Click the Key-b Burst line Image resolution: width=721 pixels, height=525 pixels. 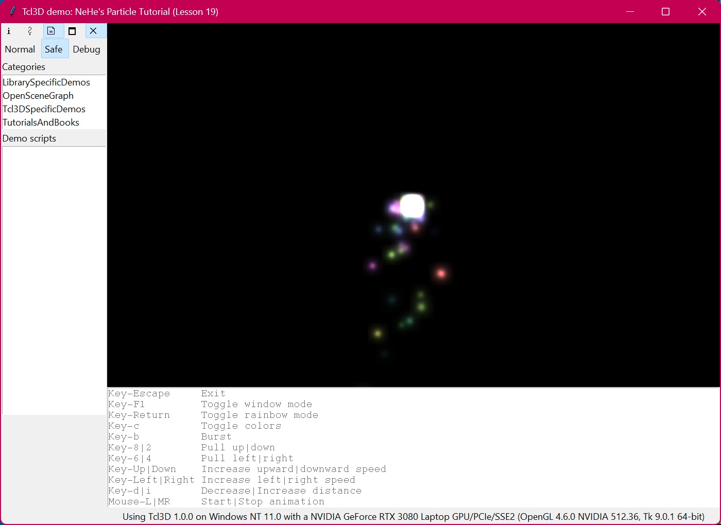click(170, 436)
